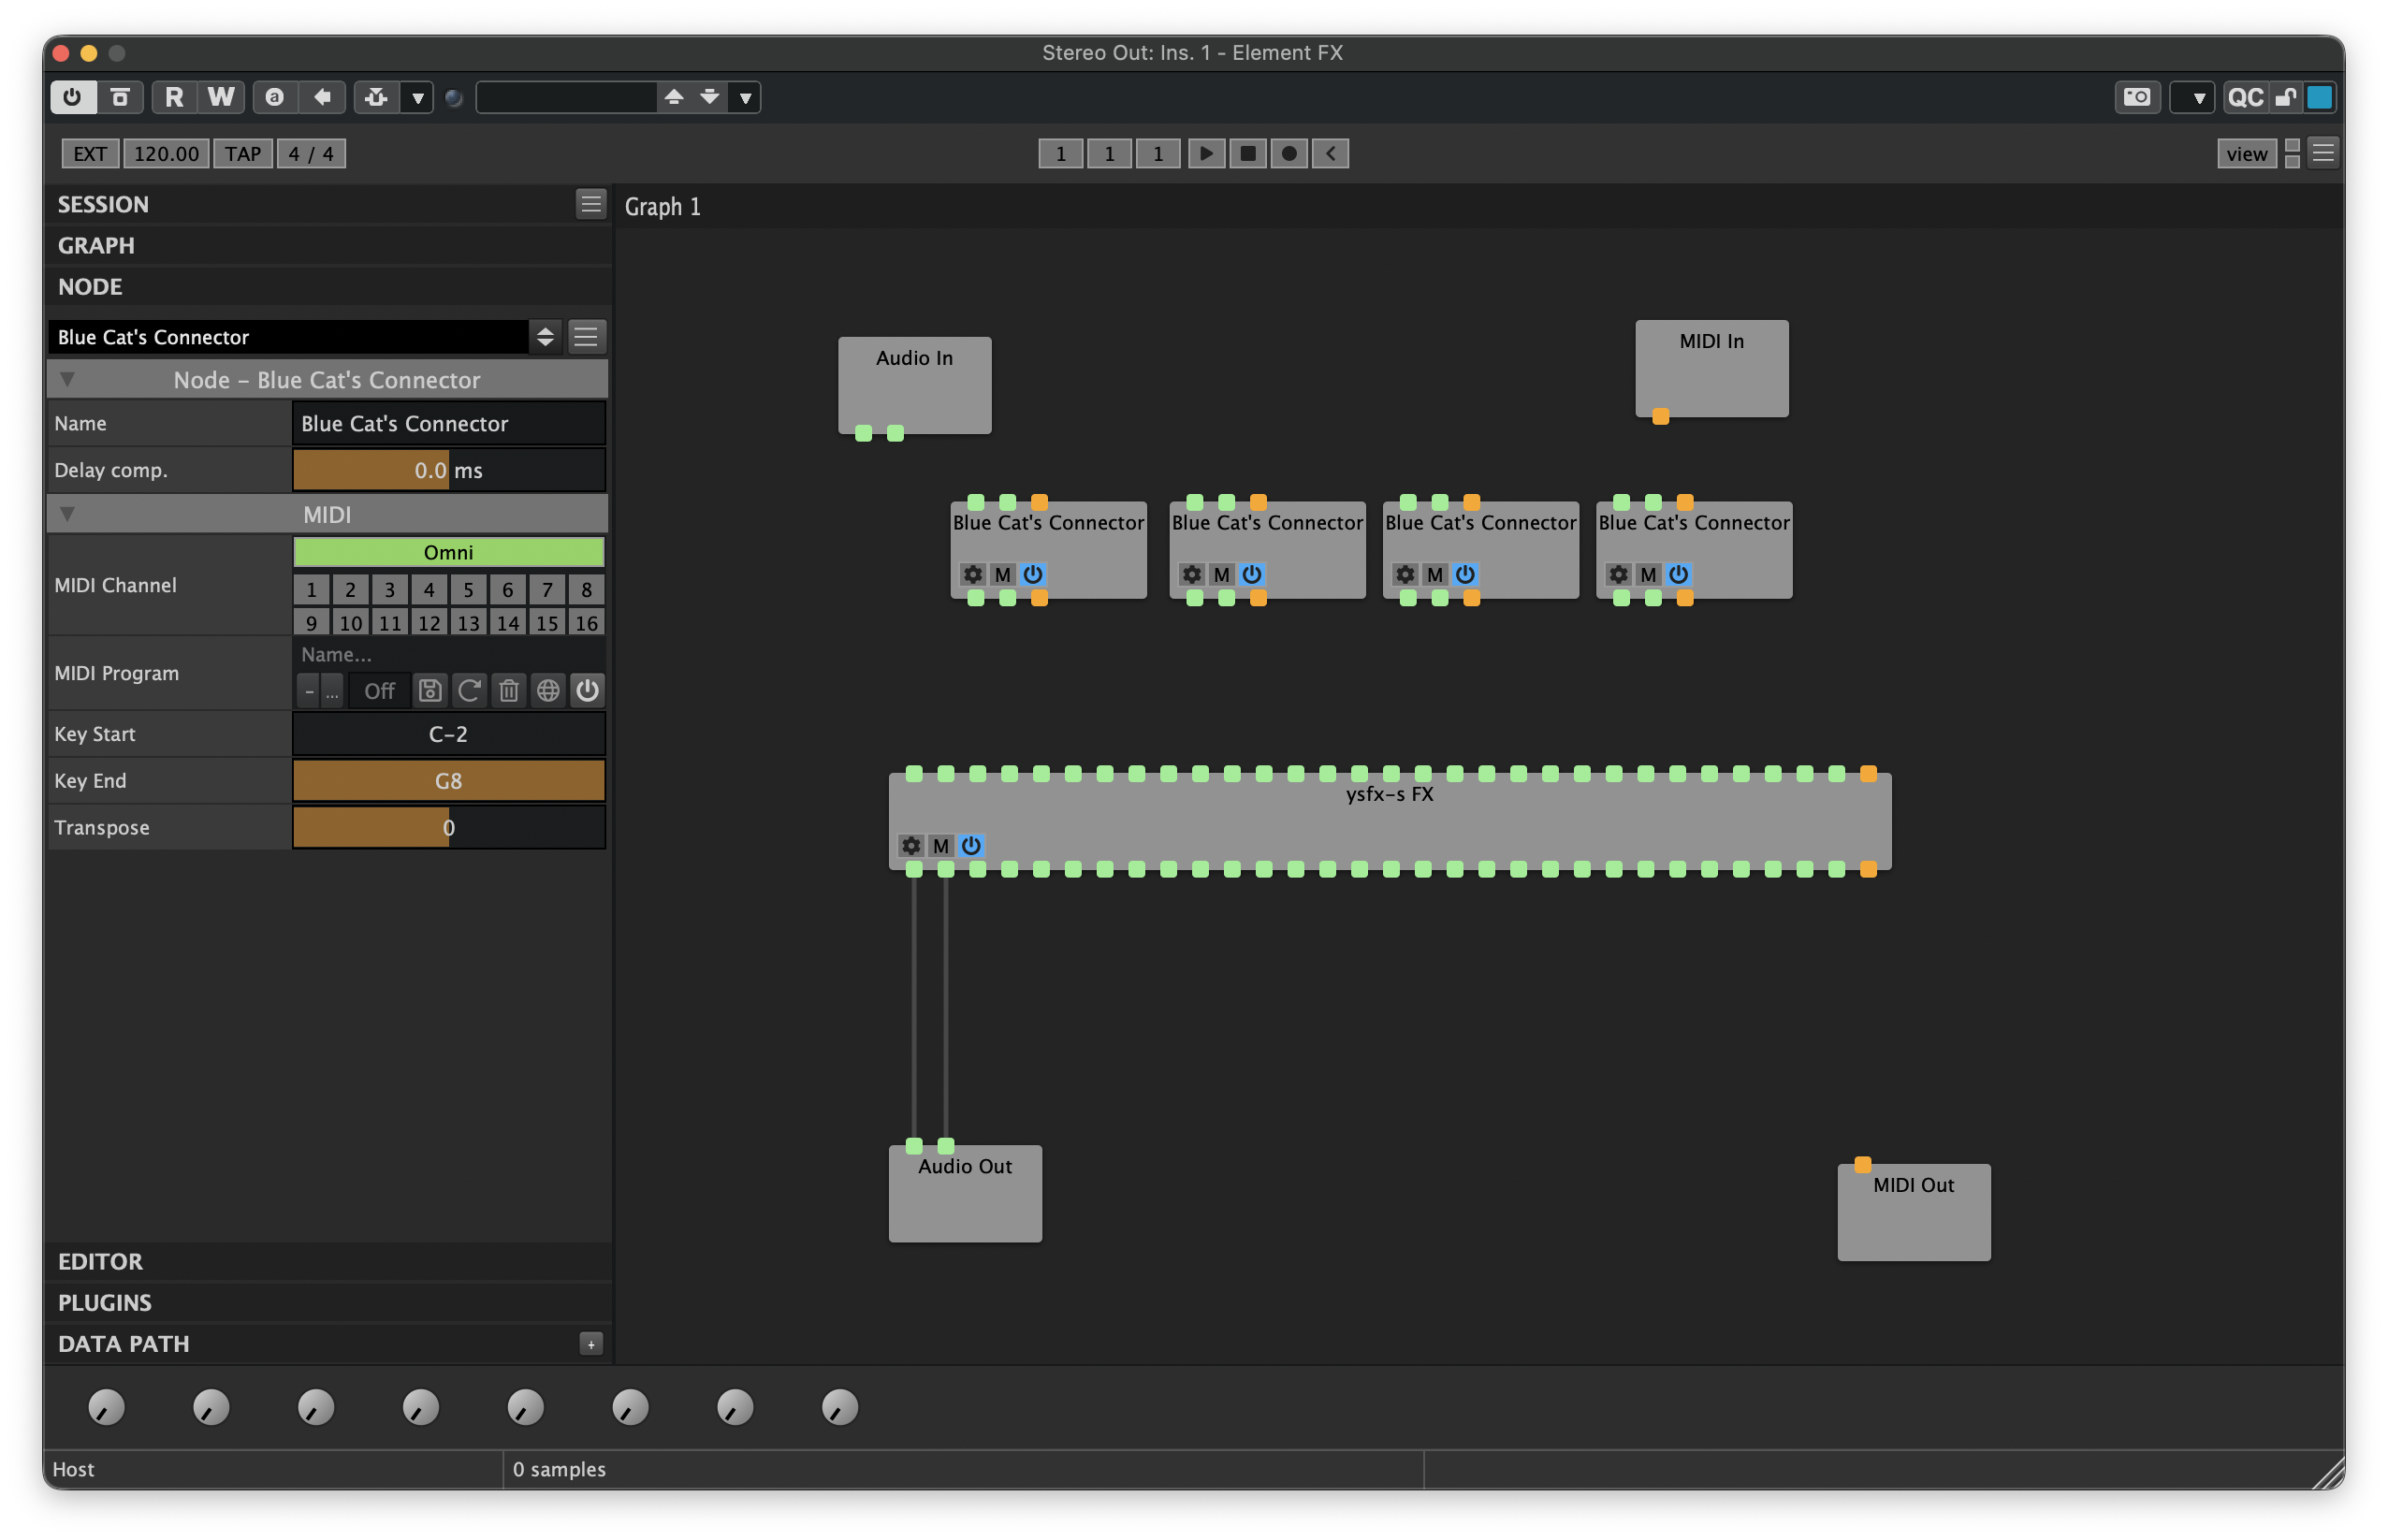
Task: Click the node selector up/down stepper arrows
Action: (545, 337)
